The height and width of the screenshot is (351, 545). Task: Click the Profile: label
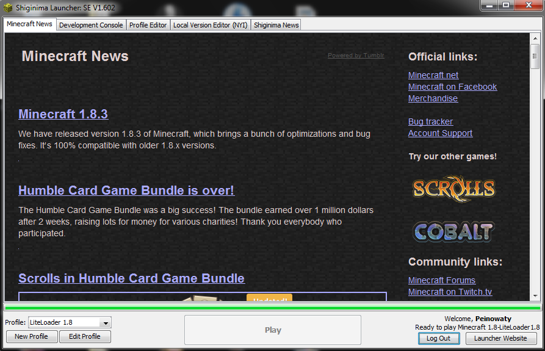(x=15, y=322)
